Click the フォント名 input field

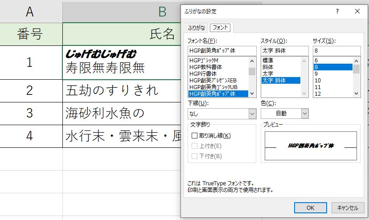pyautogui.click(x=222, y=51)
